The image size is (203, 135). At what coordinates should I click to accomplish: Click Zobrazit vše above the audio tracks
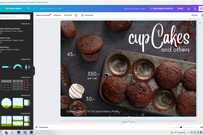(25, 24)
